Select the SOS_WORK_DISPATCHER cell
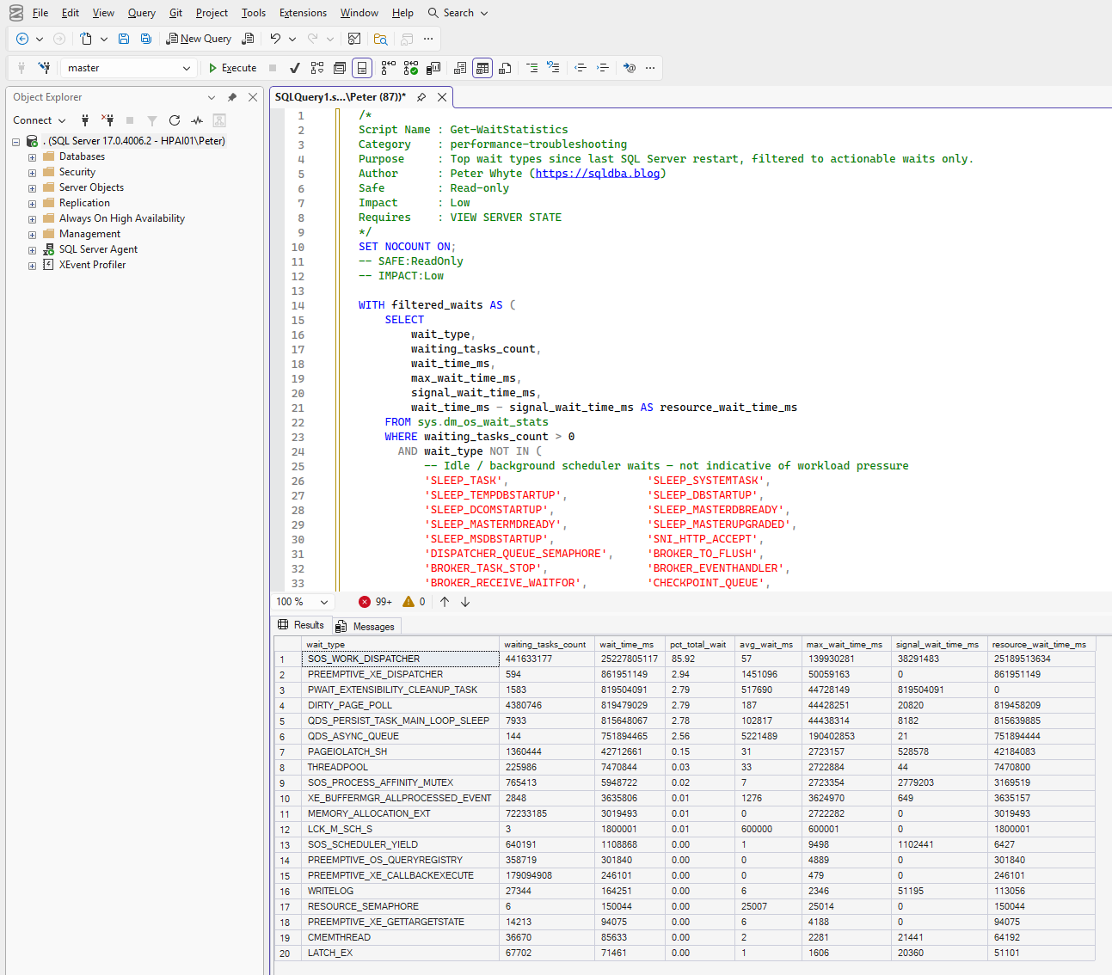The height and width of the screenshot is (975, 1112). click(400, 659)
